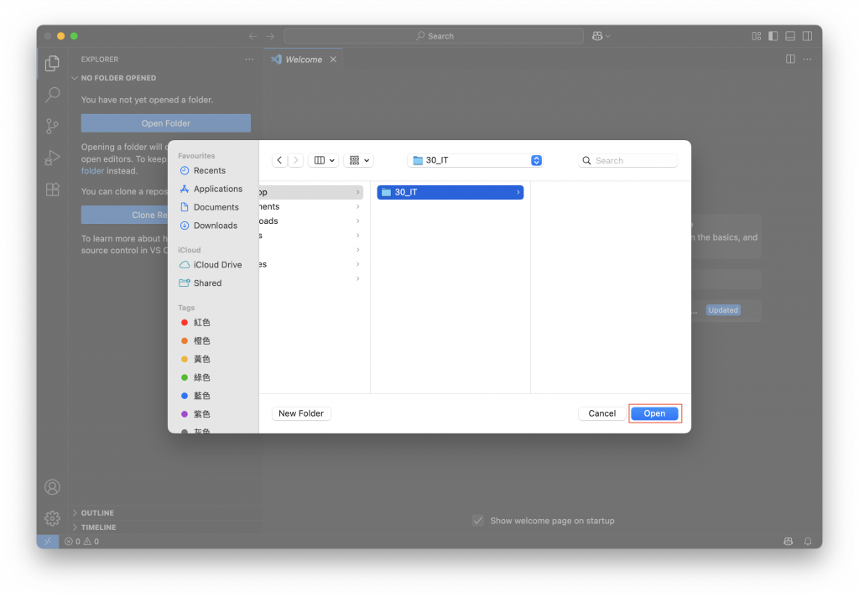The width and height of the screenshot is (859, 597).
Task: Navigate back in file dialog
Action: [279, 160]
